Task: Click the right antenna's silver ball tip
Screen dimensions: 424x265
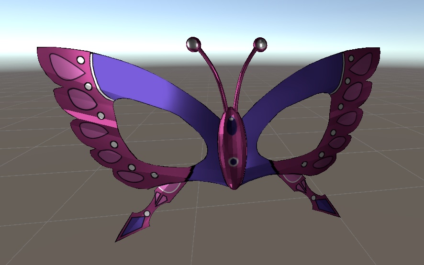Action: (260, 44)
